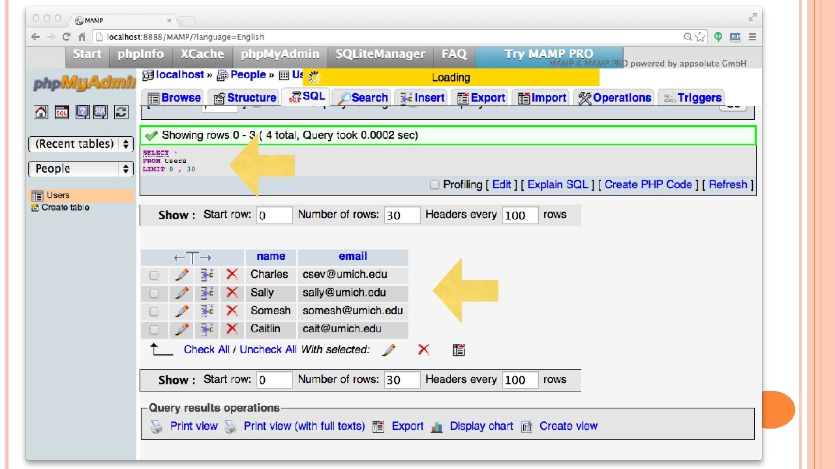Screen dimensions: 835x469
Task: Click the edit pencil icon for Charles row
Action: point(182,275)
